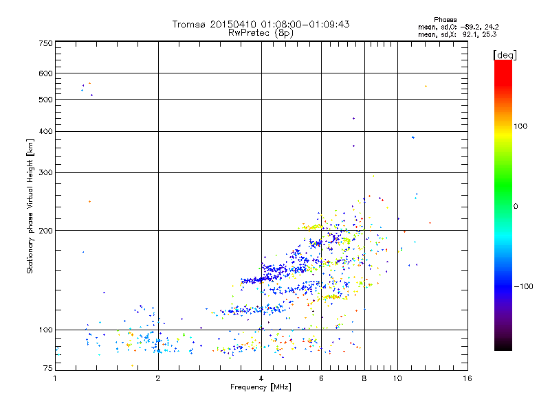Click the colorbar tick label '-100'
Image resolution: width=550 pixels, height=412 pixels.
tap(523, 286)
